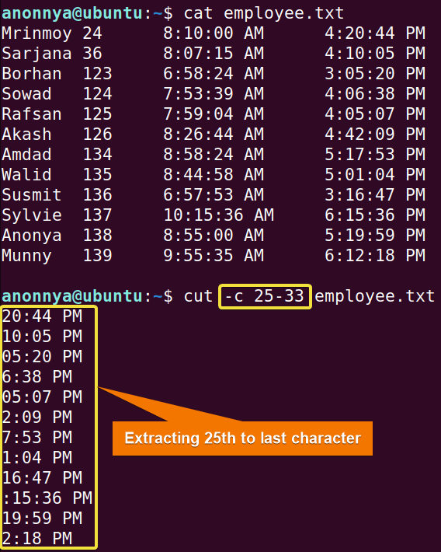Click time '5:01:04 PM'
Image resolution: width=441 pixels, height=552 pixels.
click(x=375, y=175)
